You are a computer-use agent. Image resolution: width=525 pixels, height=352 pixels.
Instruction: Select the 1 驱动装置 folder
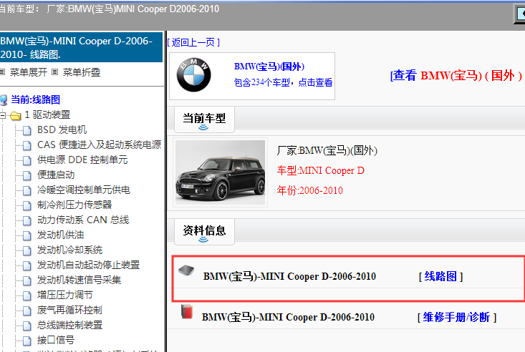47,114
